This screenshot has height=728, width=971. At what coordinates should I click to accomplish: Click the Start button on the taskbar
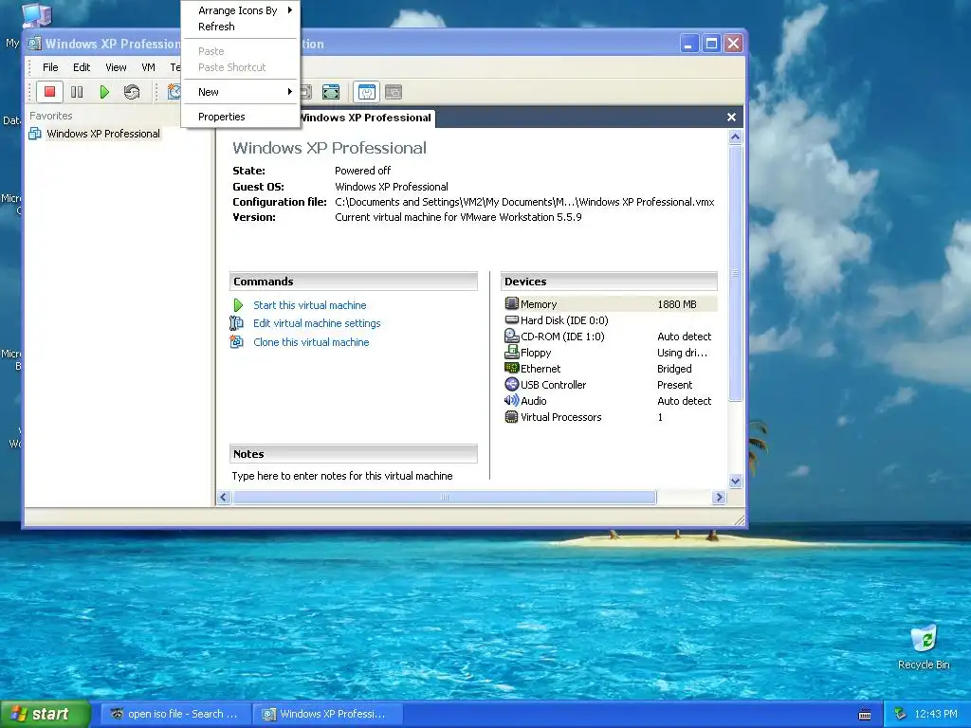[x=46, y=714]
